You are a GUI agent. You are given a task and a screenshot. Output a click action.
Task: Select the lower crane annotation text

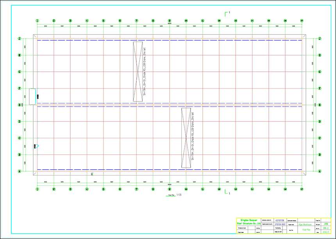click(193, 138)
